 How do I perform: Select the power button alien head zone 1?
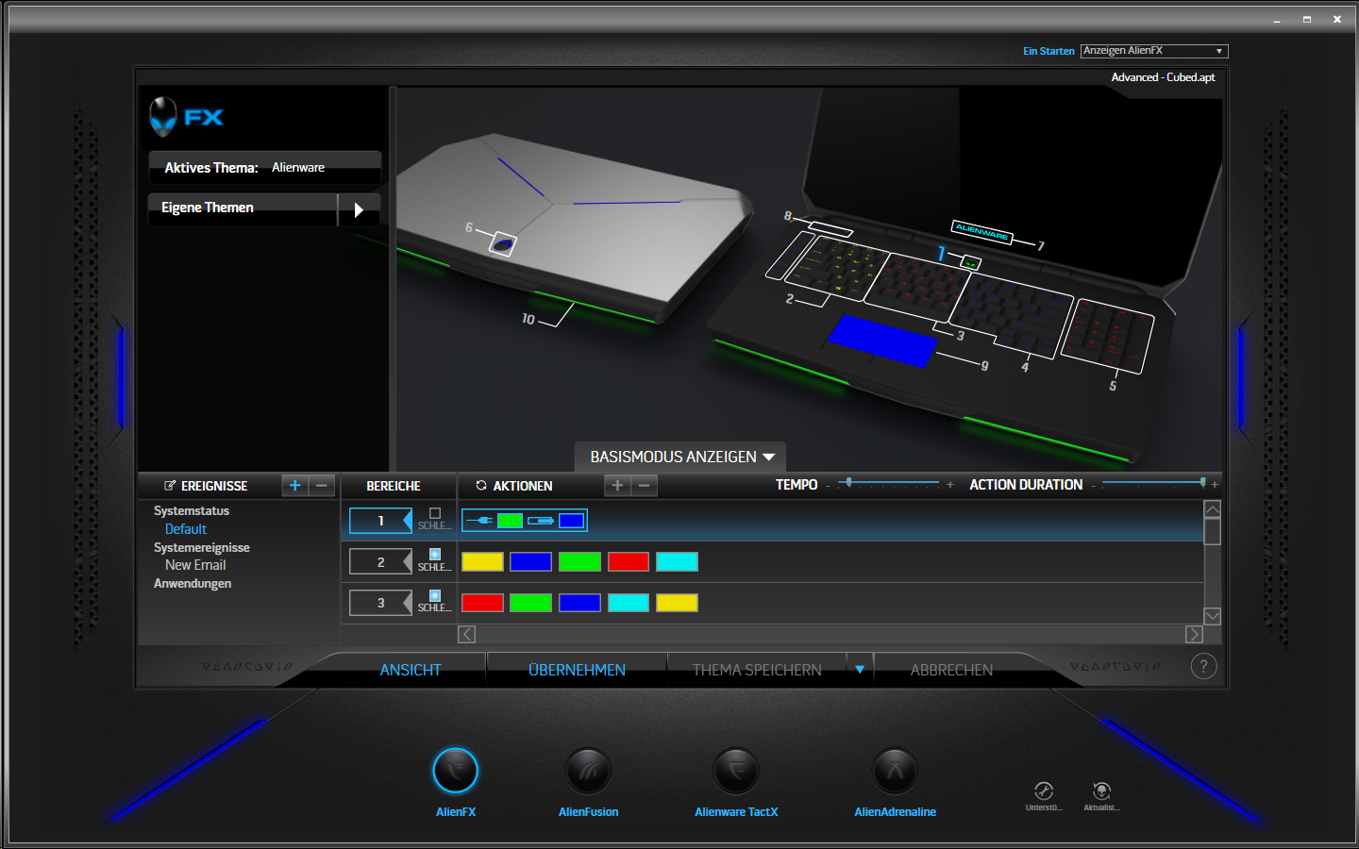(x=971, y=262)
